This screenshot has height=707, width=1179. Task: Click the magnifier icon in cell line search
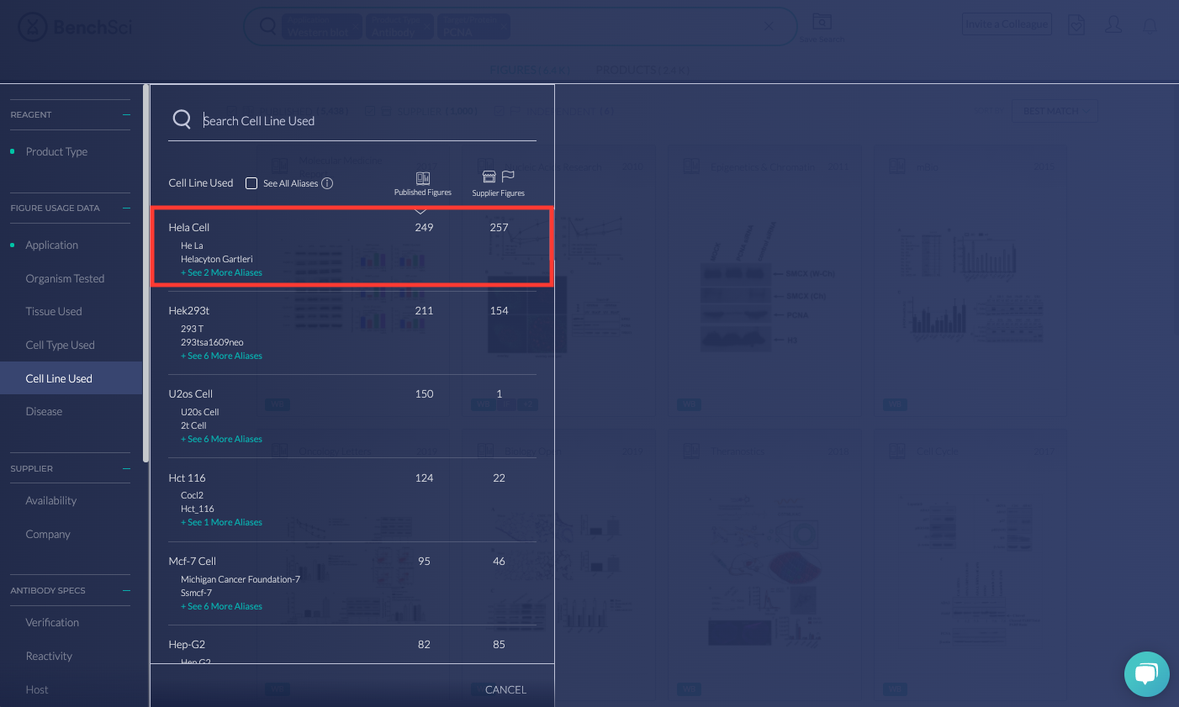click(182, 119)
